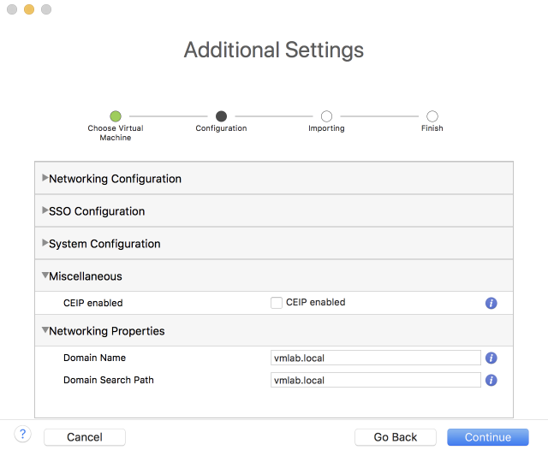This screenshot has height=456, width=548.
Task: Click the info icon beside Domain Search Path
Action: tap(491, 380)
